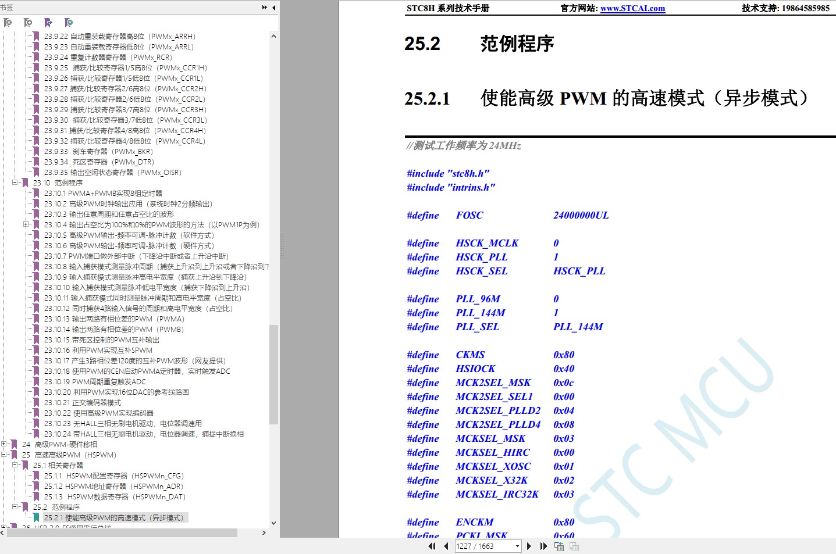Open bookmark 25.1.1 HSPWMn_CFG
The image size is (836, 554).
[x=113, y=476]
